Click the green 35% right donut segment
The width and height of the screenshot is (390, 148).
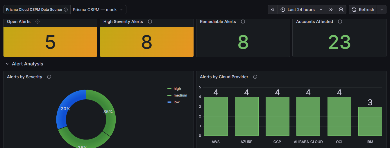108,112
